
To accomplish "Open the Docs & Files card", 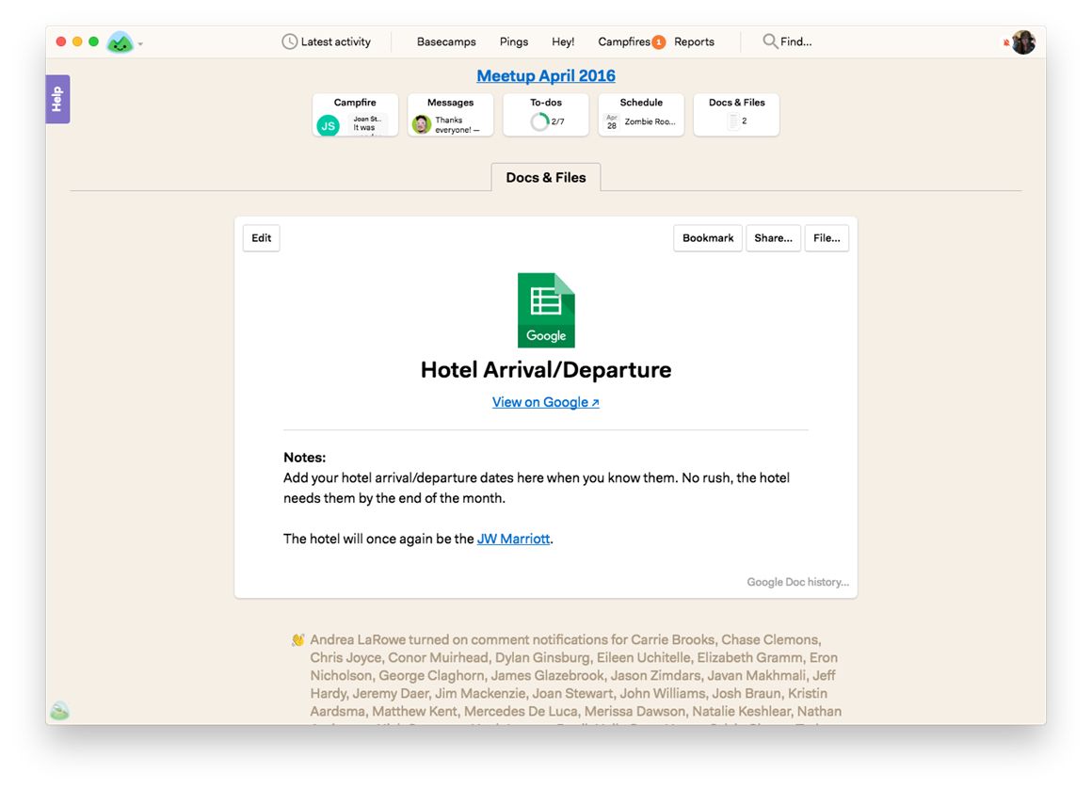I will click(x=737, y=115).
